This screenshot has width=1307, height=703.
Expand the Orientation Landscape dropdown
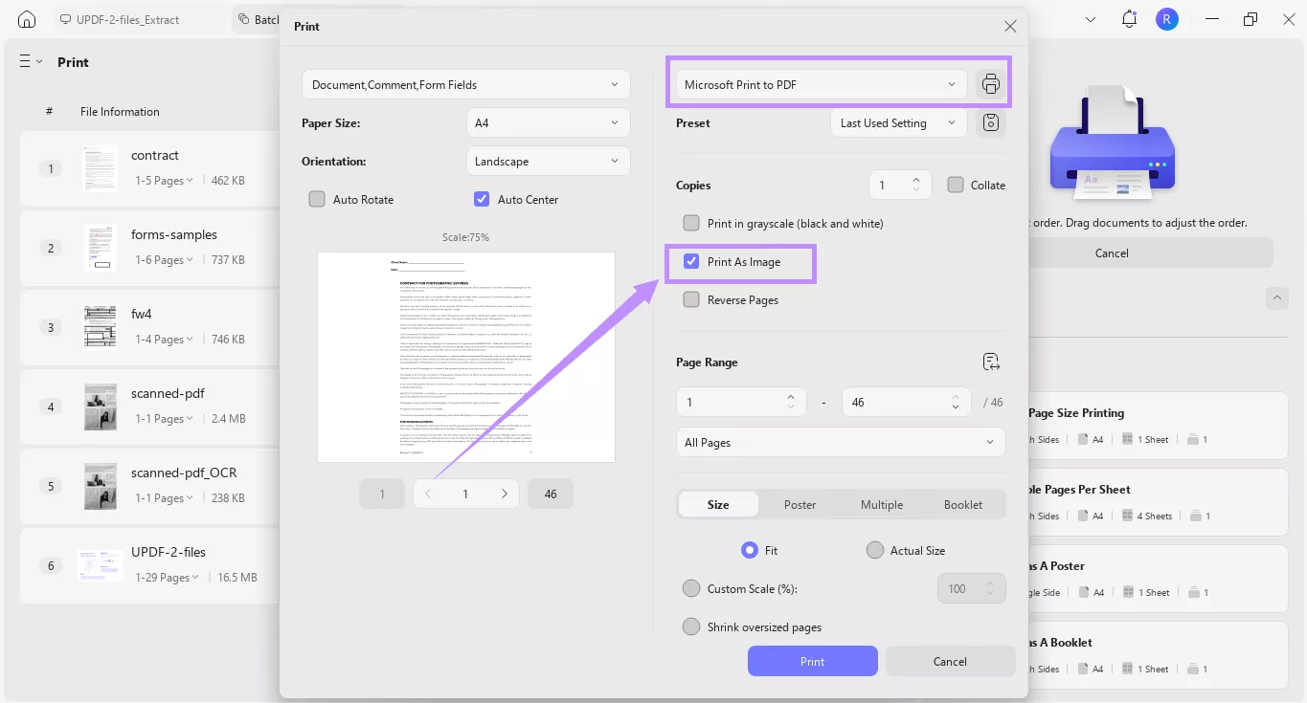[548, 162]
